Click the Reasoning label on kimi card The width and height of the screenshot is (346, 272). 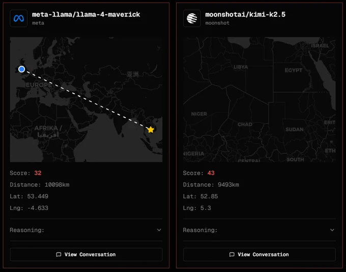(200, 230)
